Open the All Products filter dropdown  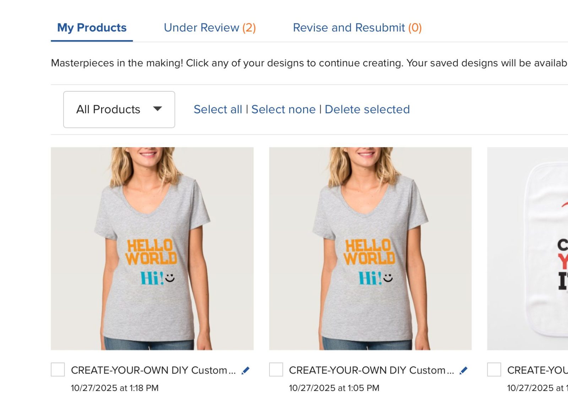click(119, 109)
